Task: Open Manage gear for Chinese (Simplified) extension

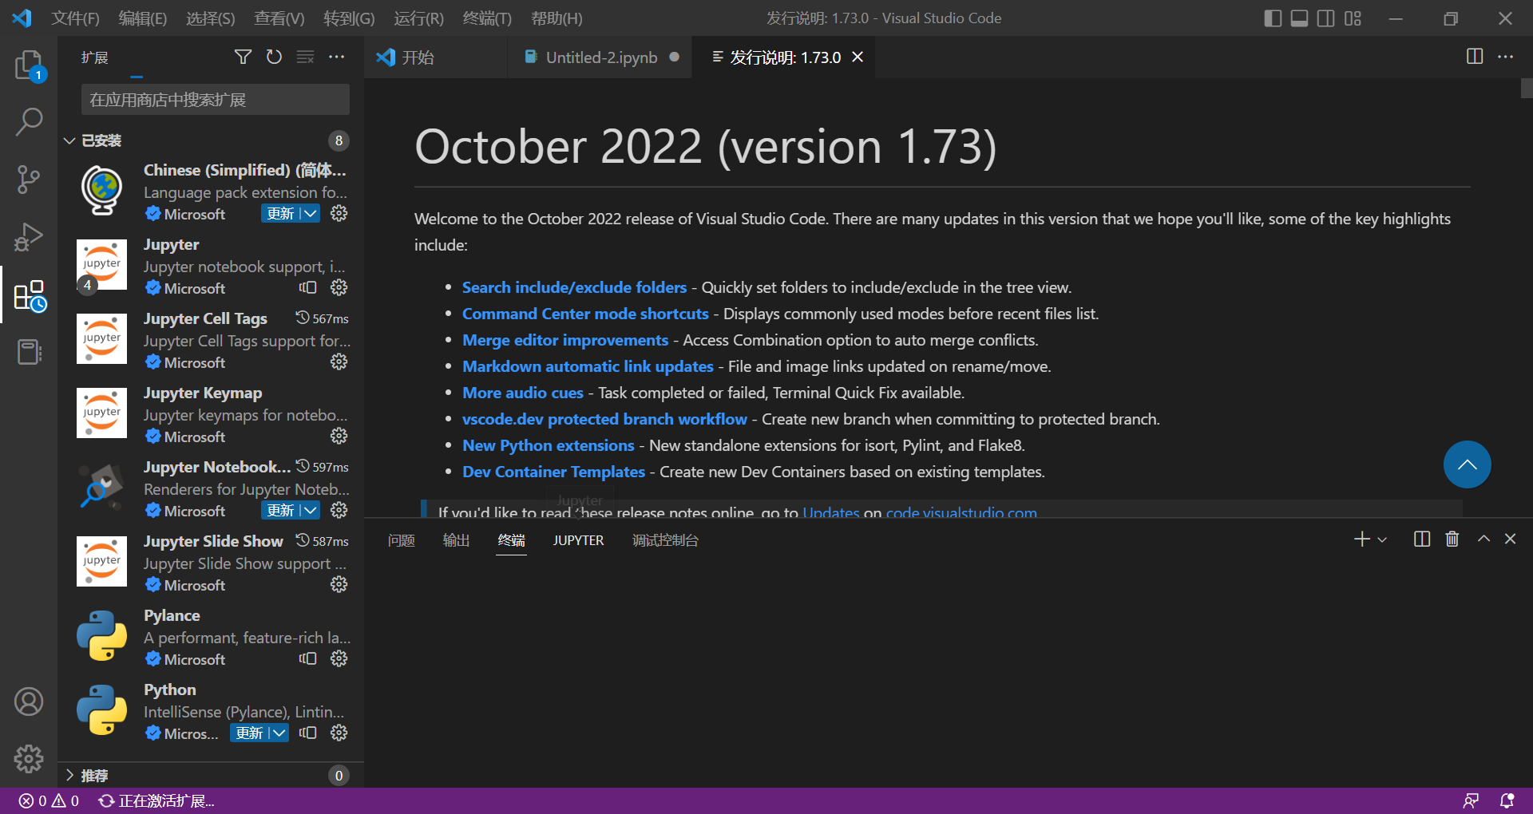Action: click(x=339, y=214)
